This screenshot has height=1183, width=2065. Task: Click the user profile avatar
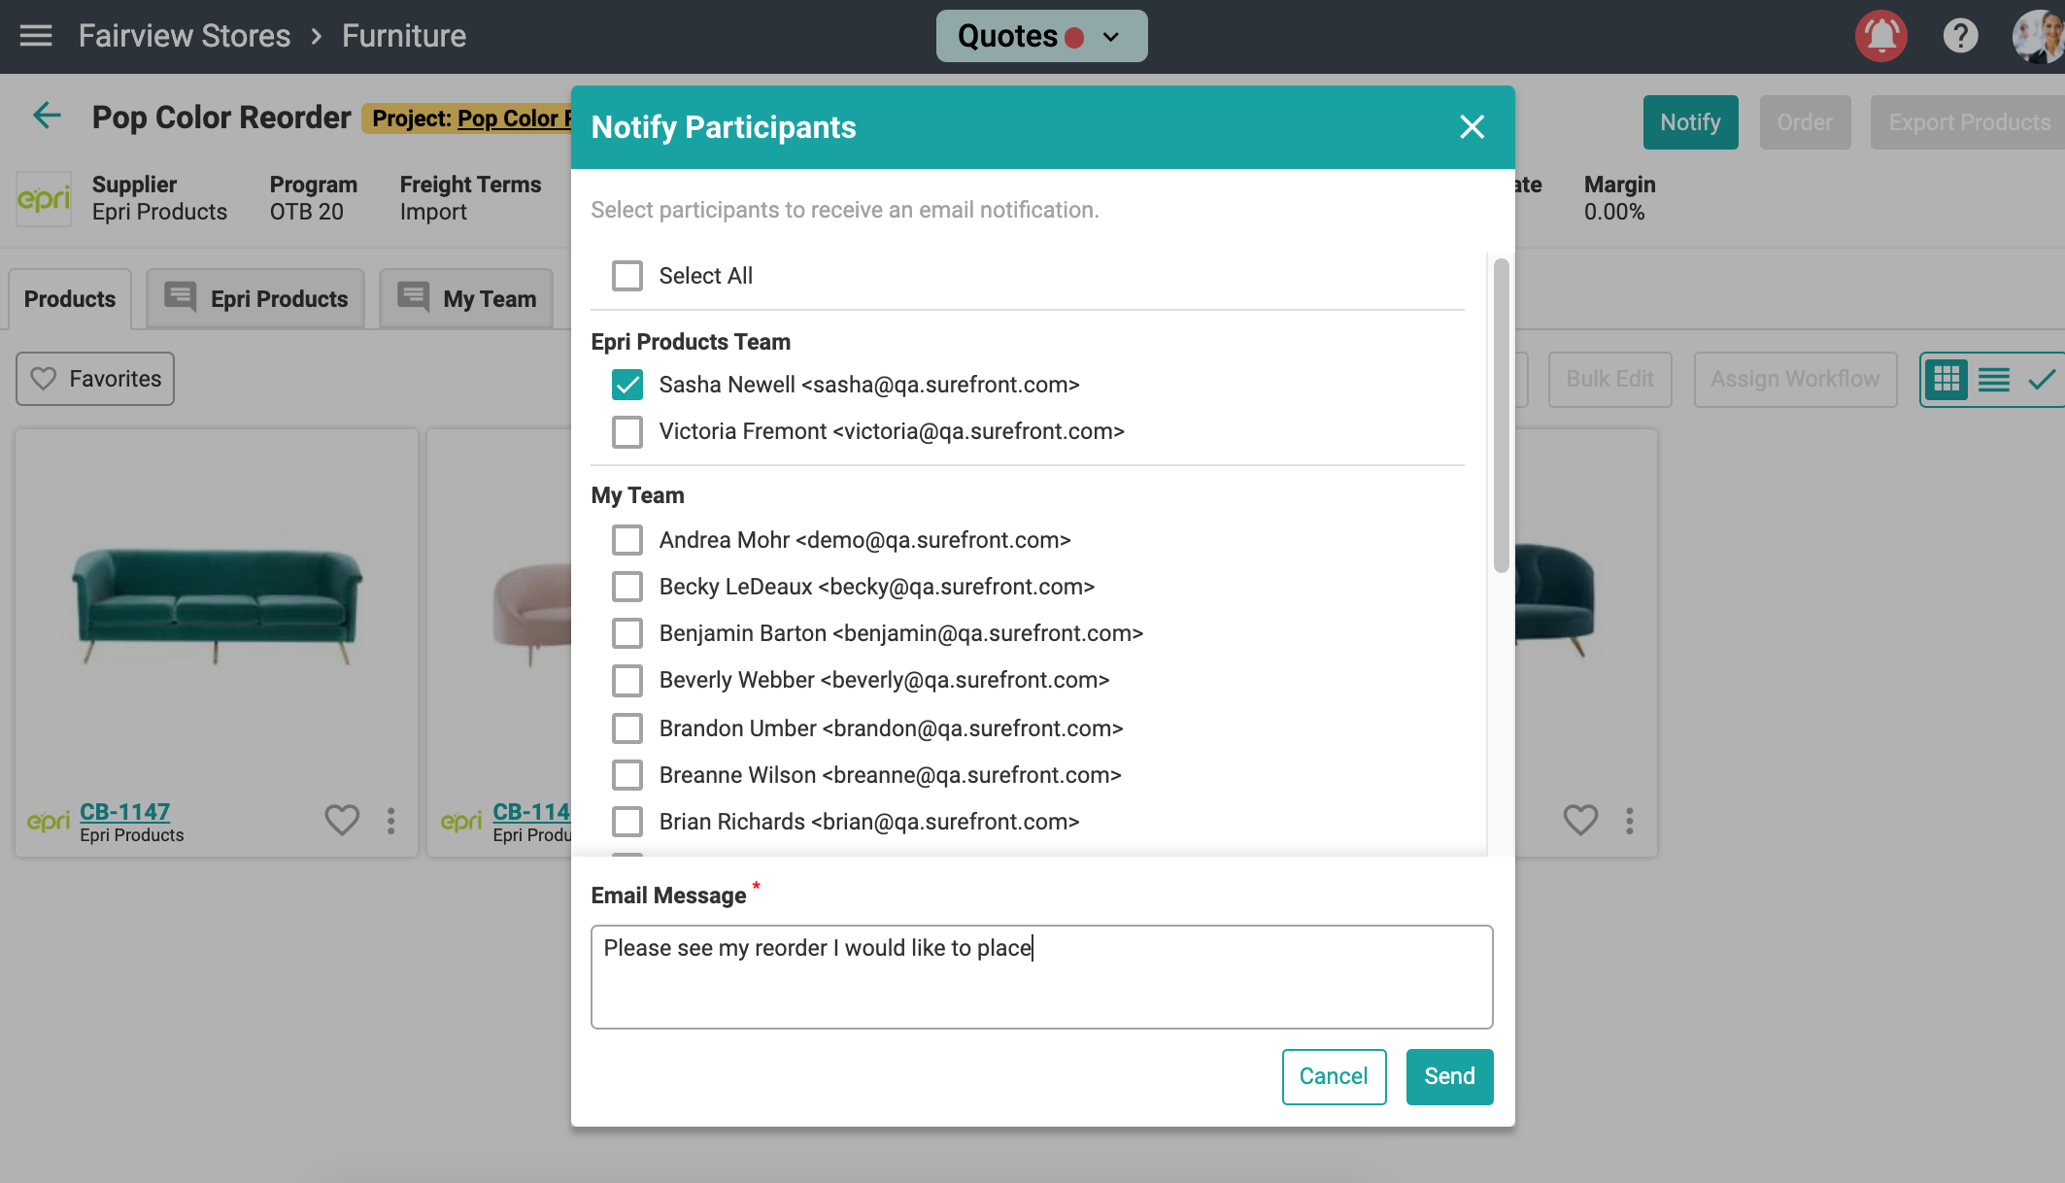[x=2038, y=36]
